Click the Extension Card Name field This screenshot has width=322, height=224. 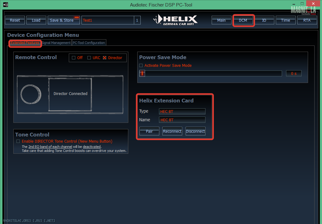[182, 120]
